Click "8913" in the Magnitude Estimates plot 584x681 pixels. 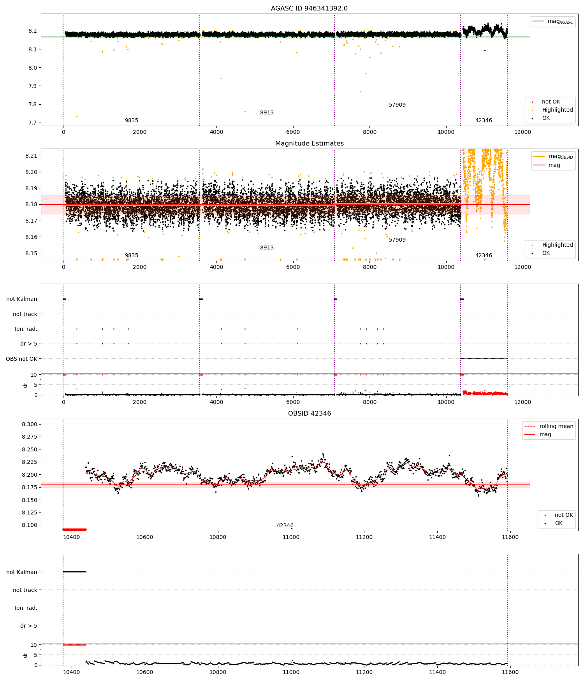click(267, 247)
